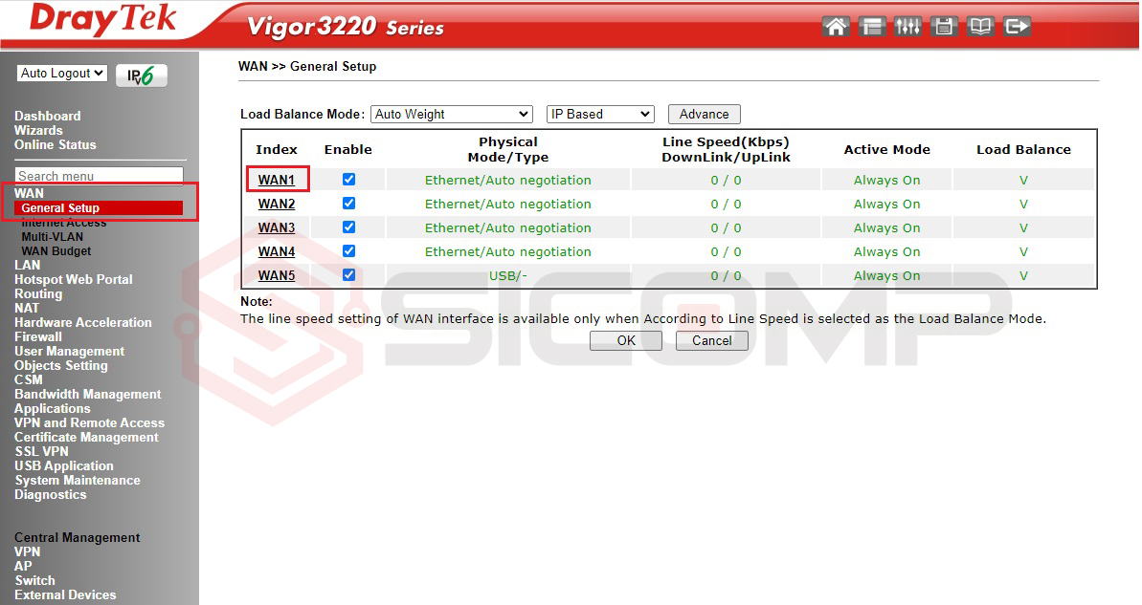The height and width of the screenshot is (605, 1142).
Task: Click the IPv6 icon button
Action: click(142, 76)
